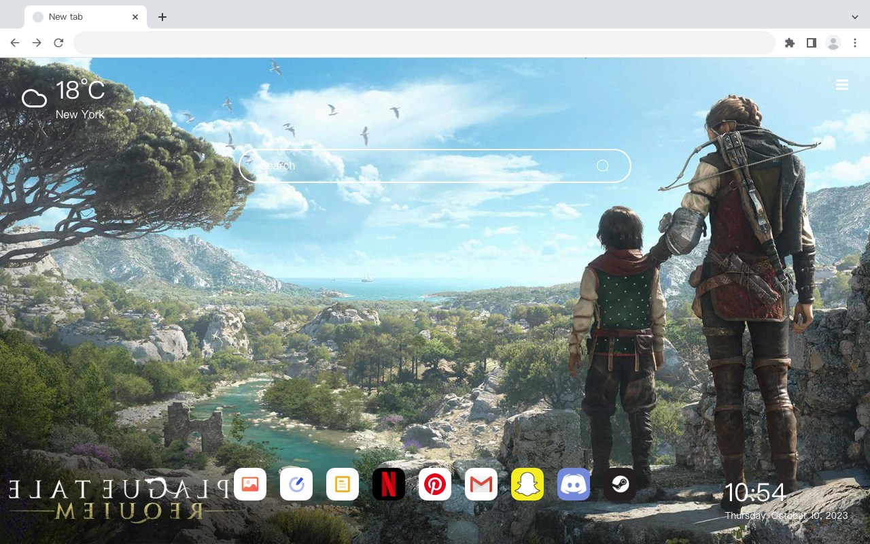Go back to the previous page

15,43
